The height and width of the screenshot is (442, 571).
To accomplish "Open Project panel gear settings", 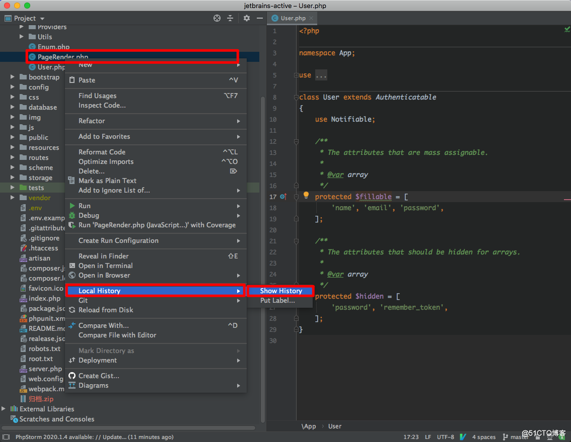I will point(247,18).
